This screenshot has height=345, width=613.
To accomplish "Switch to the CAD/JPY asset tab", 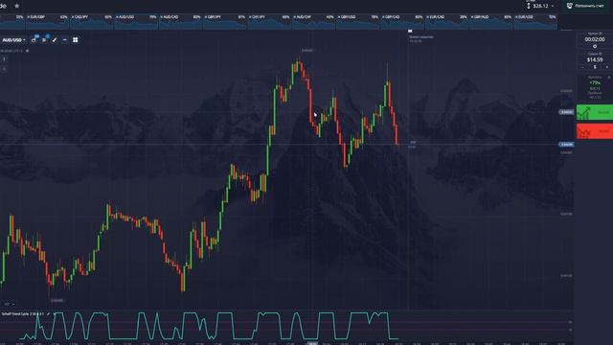I will click(x=92, y=22).
